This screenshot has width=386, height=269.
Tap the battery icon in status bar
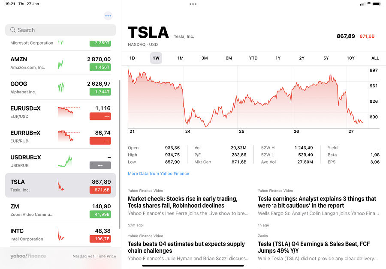377,4
